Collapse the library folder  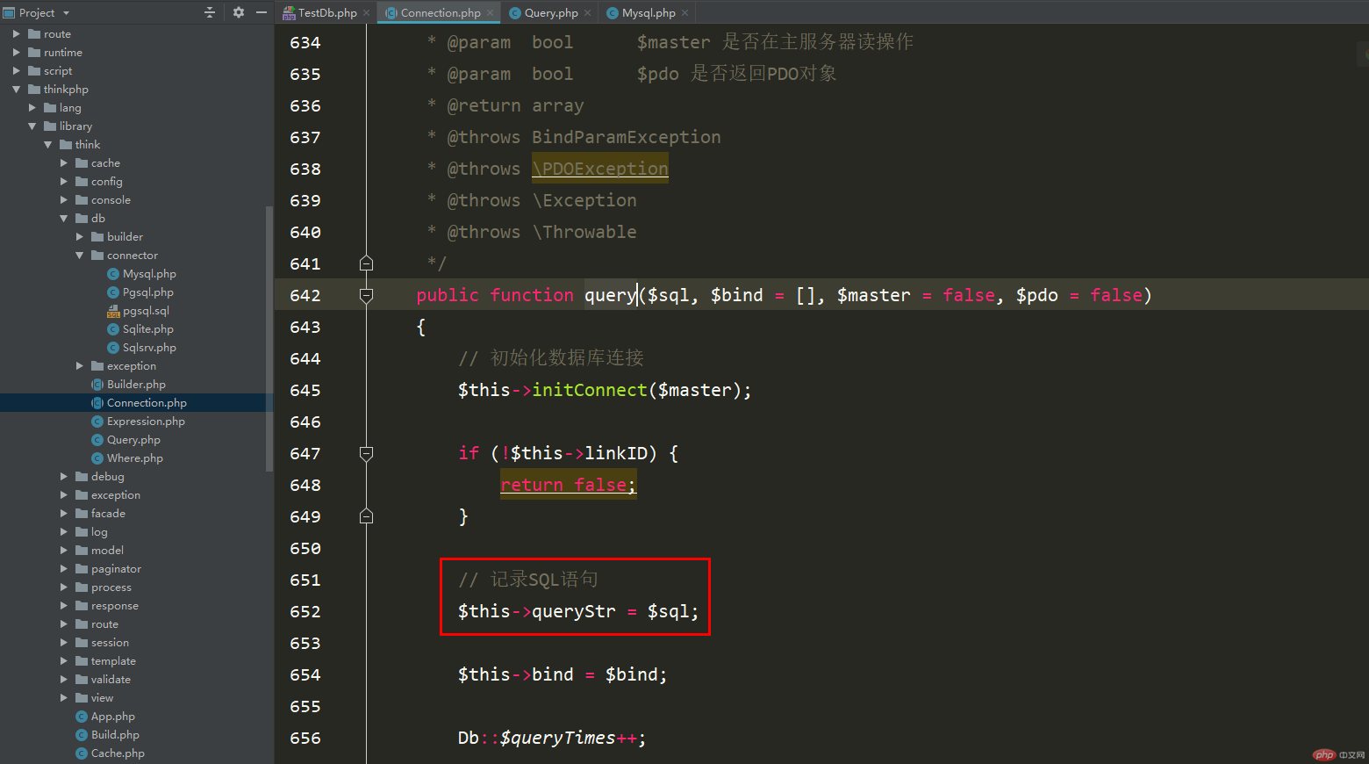32,126
